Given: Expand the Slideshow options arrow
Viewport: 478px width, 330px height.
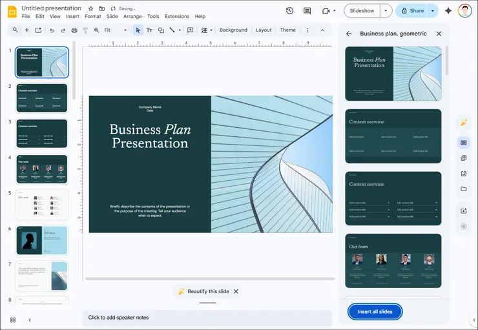Looking at the screenshot, I should 386,11.
